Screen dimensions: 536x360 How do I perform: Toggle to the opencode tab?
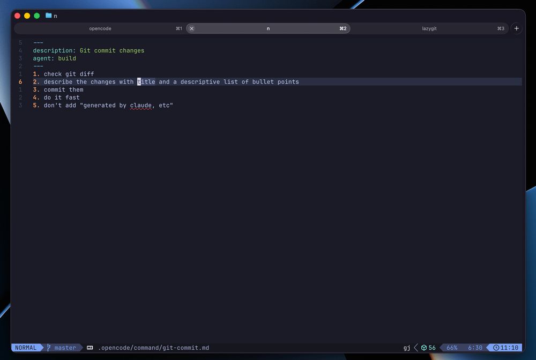100,28
